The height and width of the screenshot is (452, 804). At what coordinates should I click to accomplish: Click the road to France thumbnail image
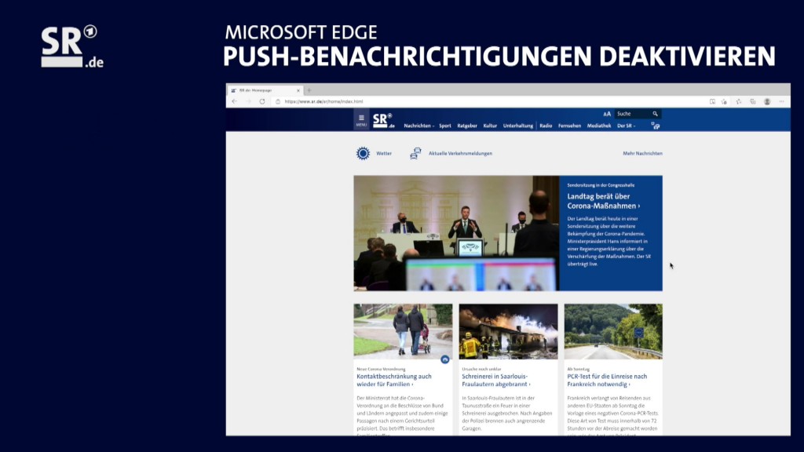613,332
